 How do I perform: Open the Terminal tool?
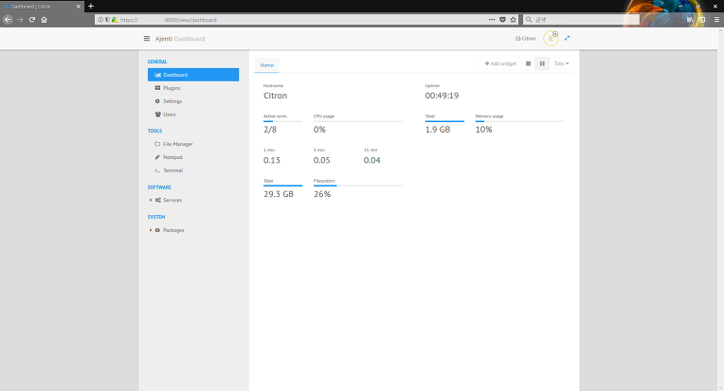172,170
